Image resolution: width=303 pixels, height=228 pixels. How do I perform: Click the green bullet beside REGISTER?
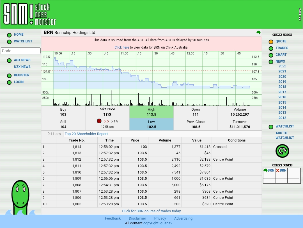click(9, 76)
